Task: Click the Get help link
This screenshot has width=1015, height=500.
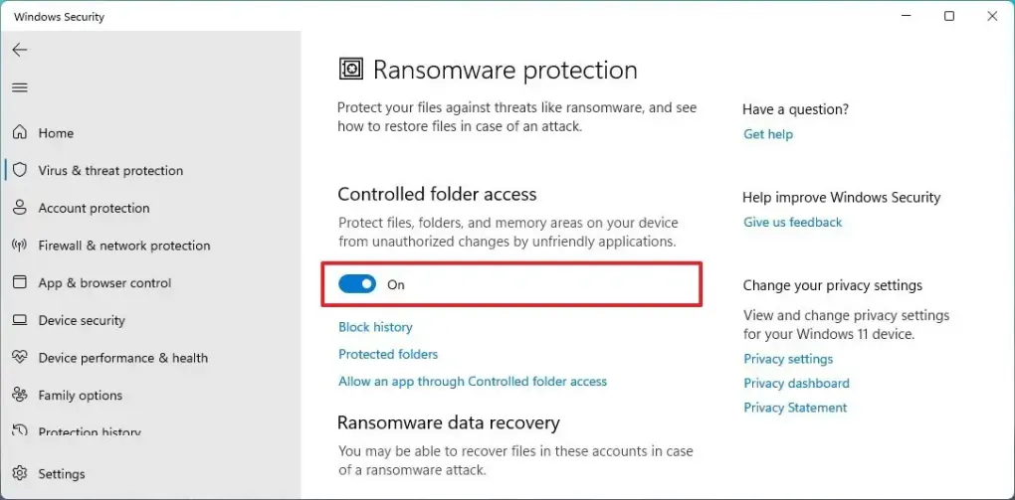Action: point(768,134)
